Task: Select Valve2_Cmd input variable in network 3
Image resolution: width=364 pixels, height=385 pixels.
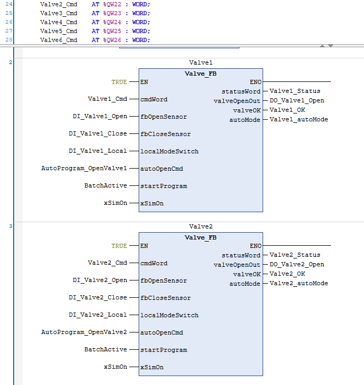Action: pyautogui.click(x=108, y=263)
